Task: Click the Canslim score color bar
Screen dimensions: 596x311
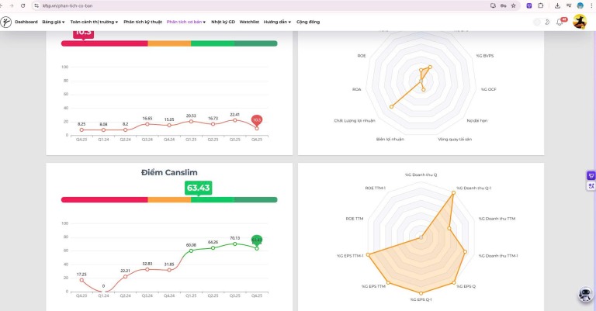Action: [168, 199]
